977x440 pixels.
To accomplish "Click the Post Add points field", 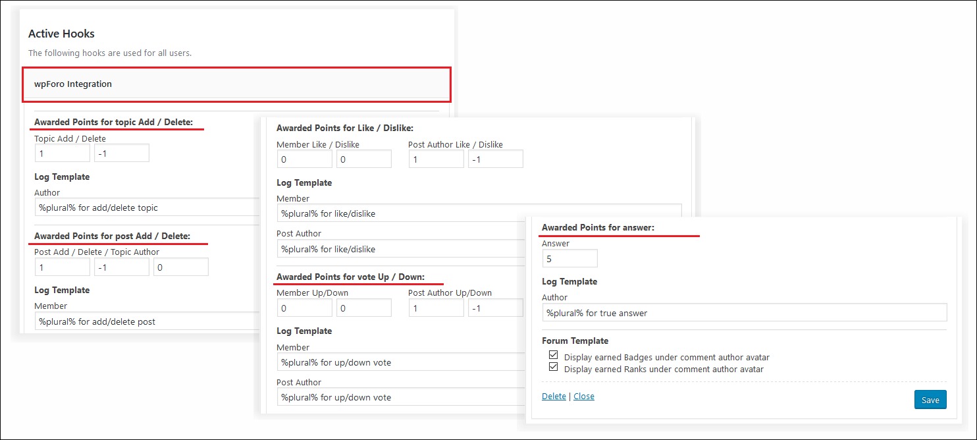I will [x=62, y=267].
